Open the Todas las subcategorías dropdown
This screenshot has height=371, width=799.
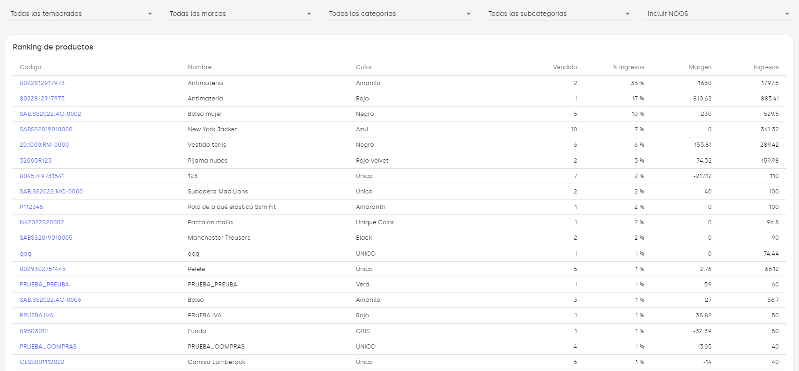click(558, 14)
